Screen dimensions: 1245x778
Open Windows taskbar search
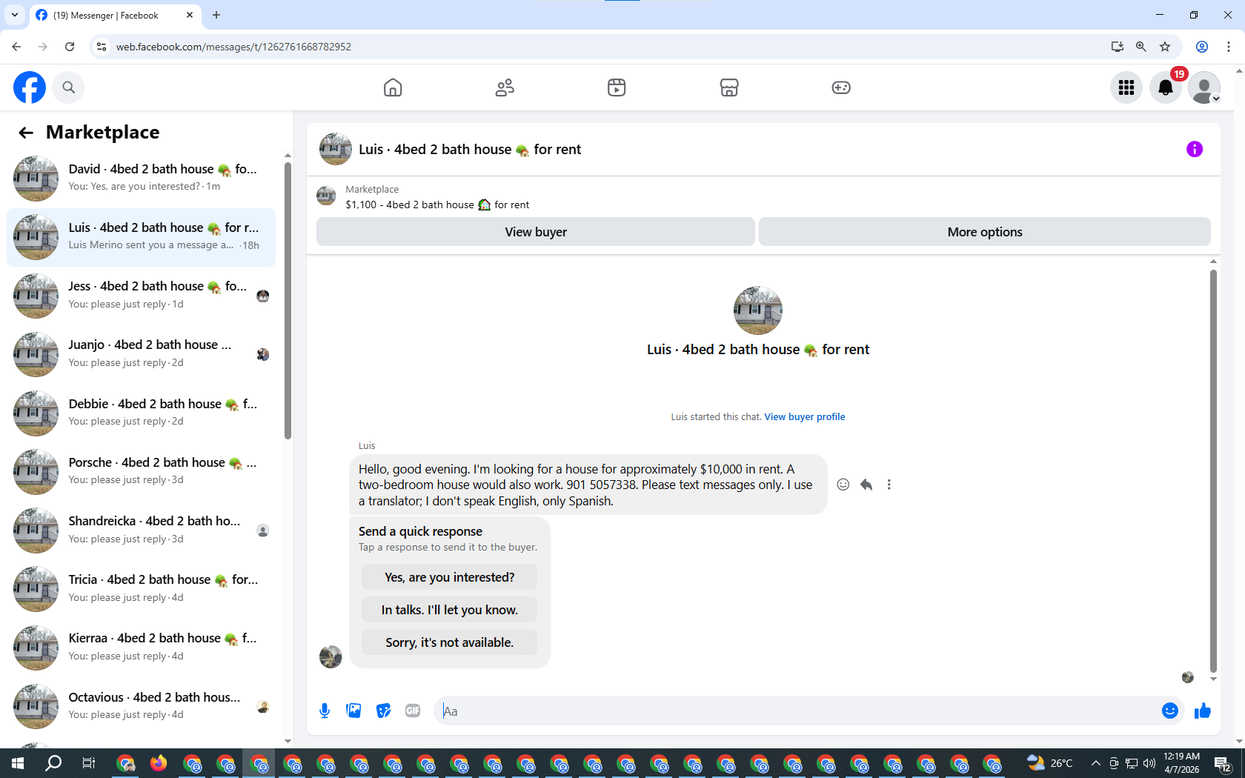tap(53, 763)
